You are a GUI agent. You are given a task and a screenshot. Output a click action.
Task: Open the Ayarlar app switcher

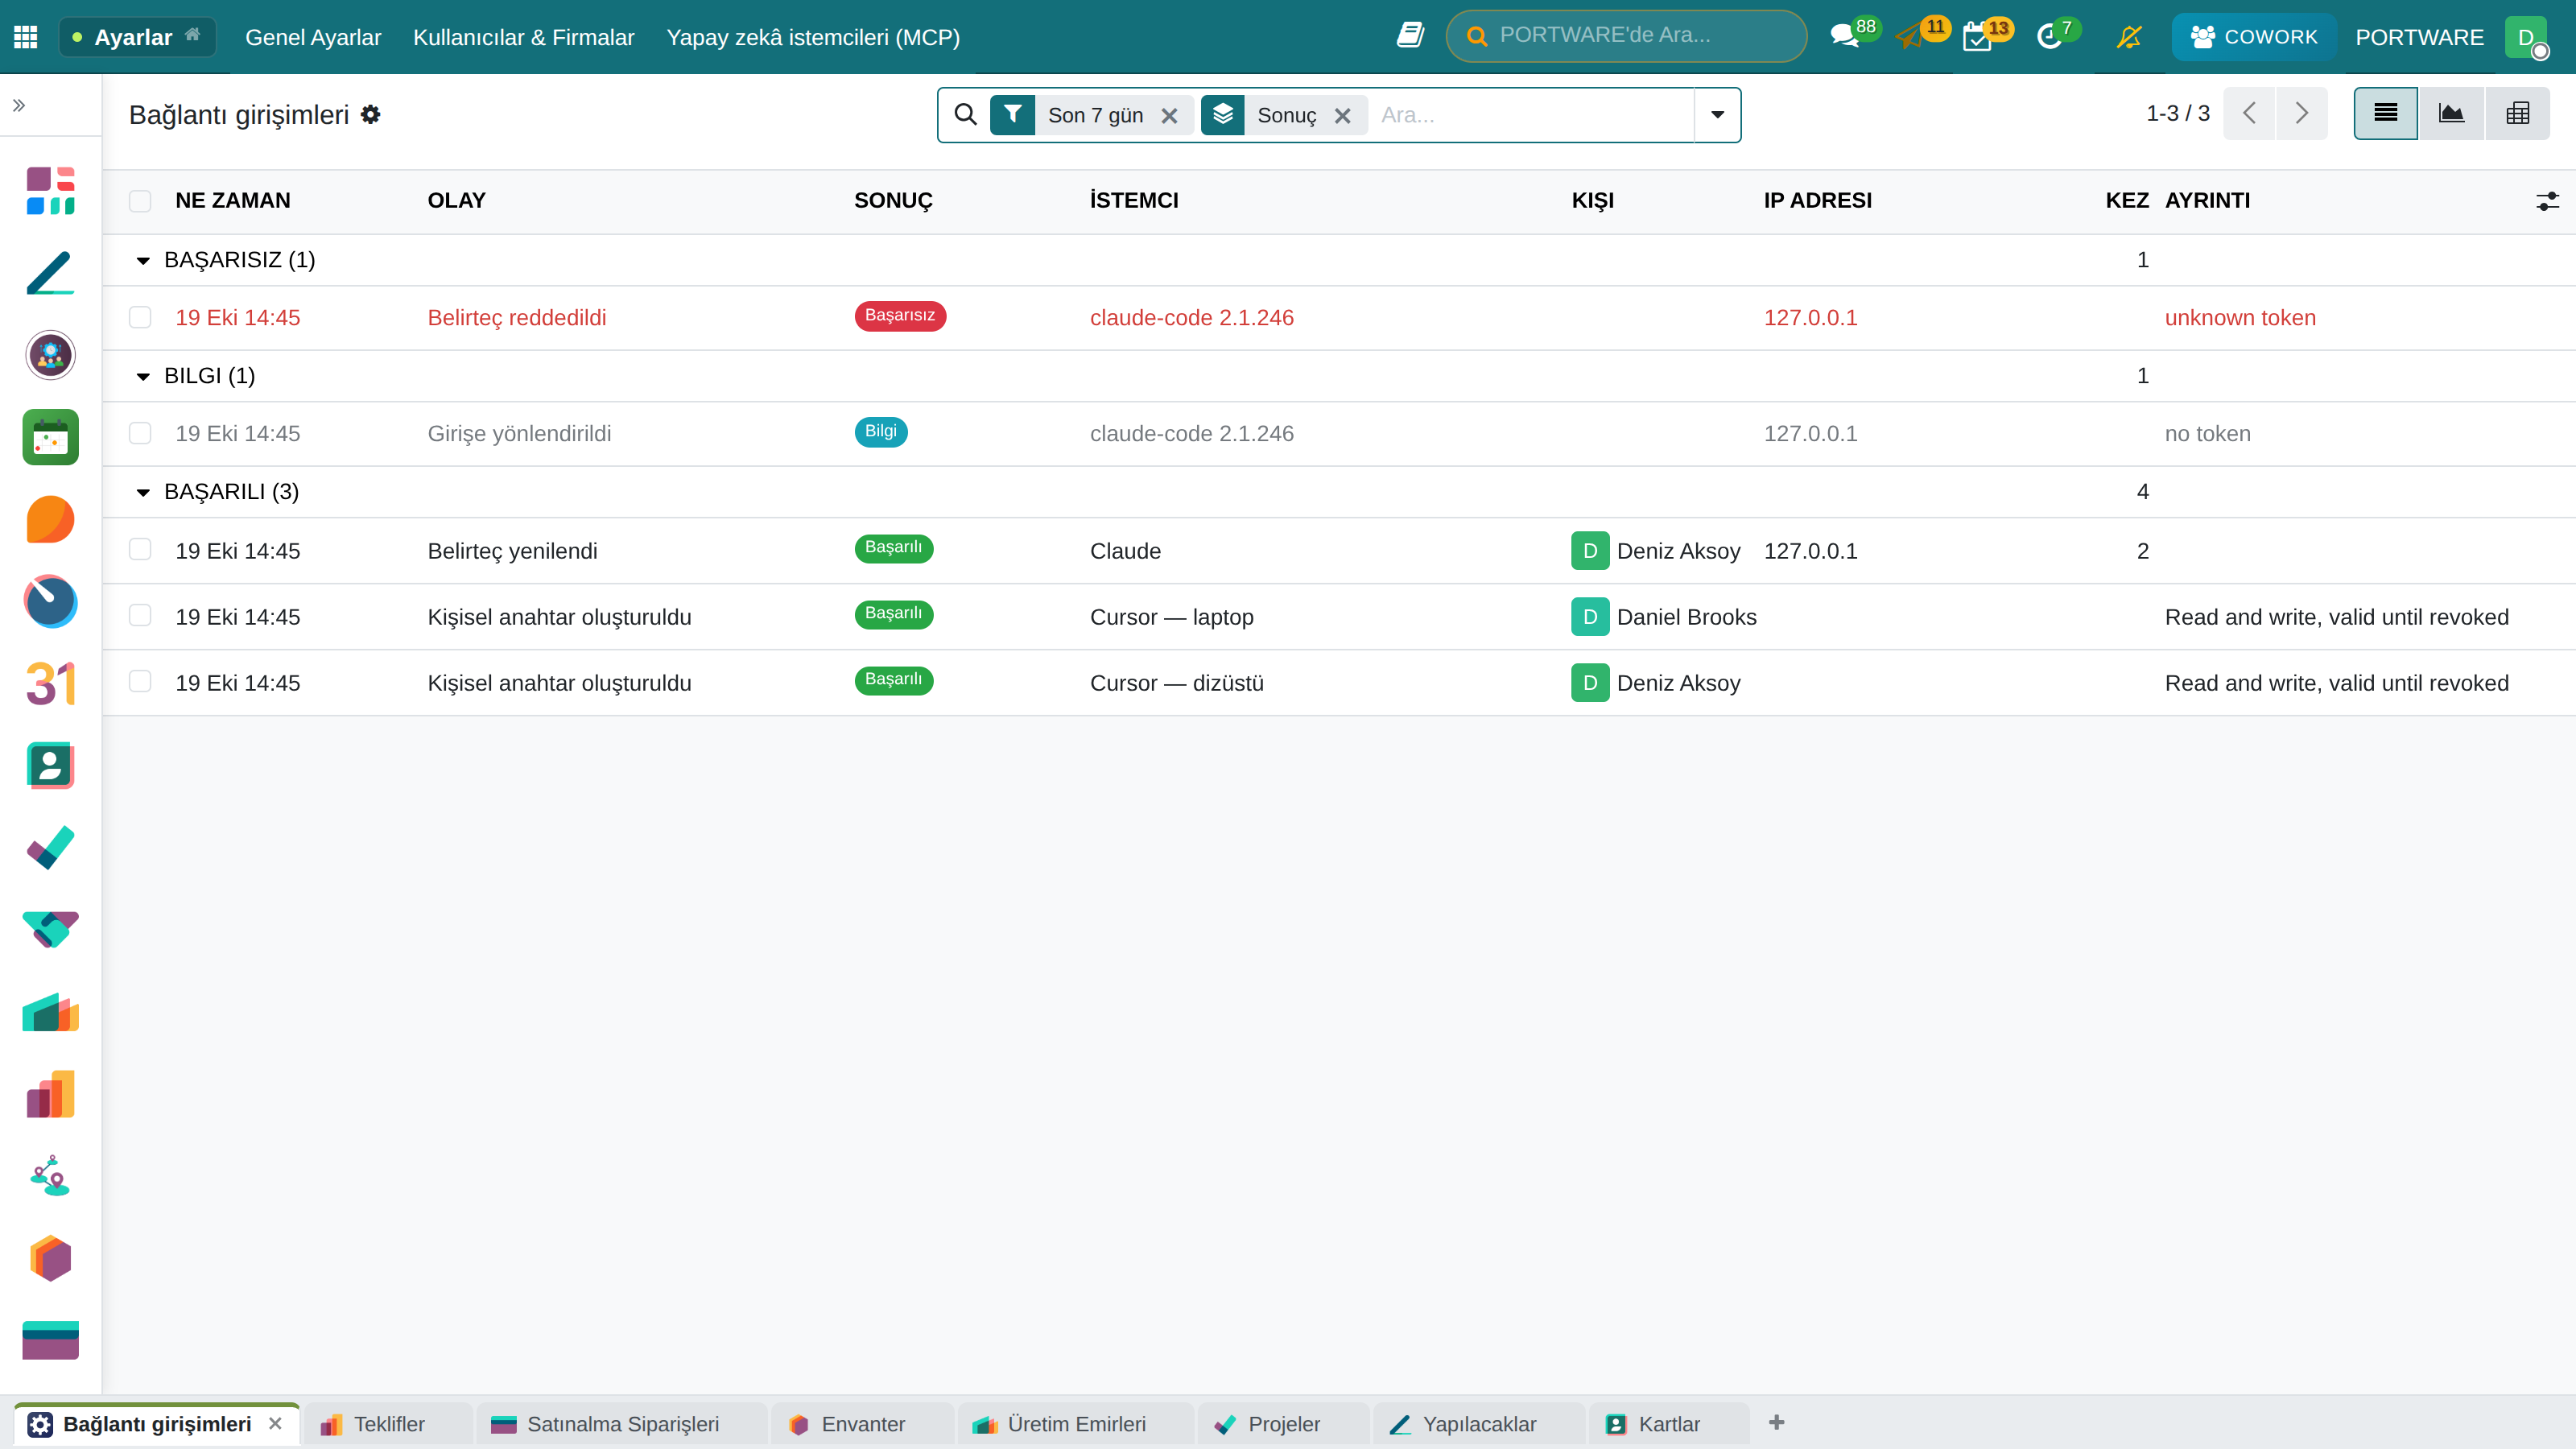click(x=137, y=37)
